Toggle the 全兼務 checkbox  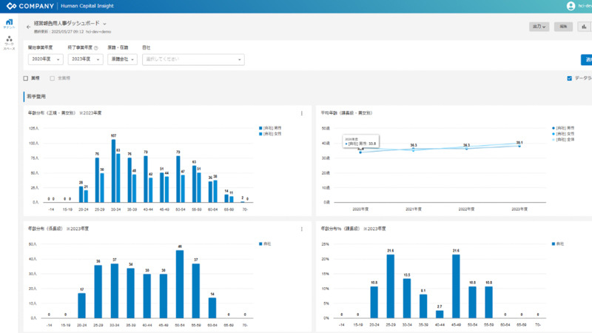53,78
